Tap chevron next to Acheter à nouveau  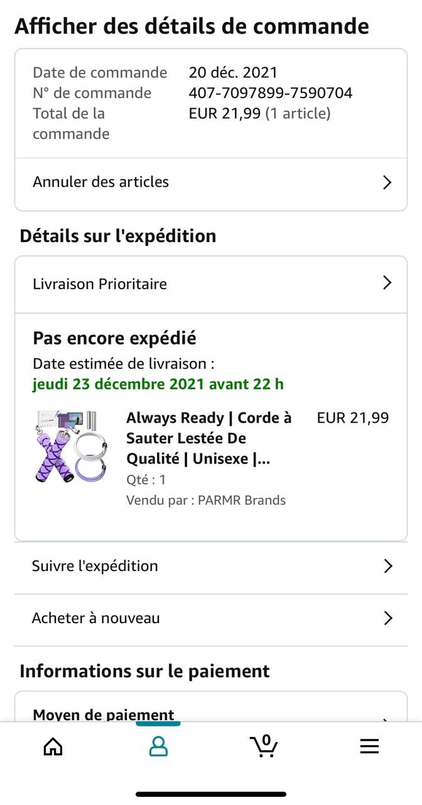pos(387,618)
